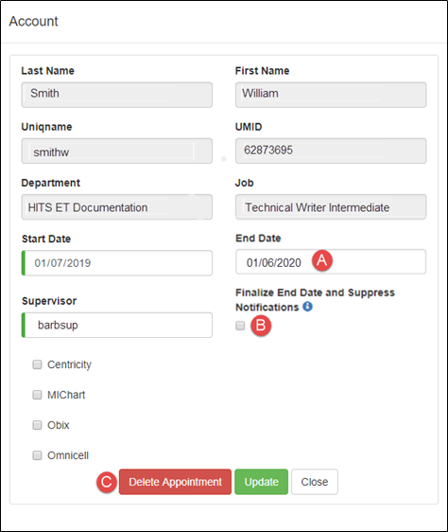Close the Account dialog

pos(315,482)
